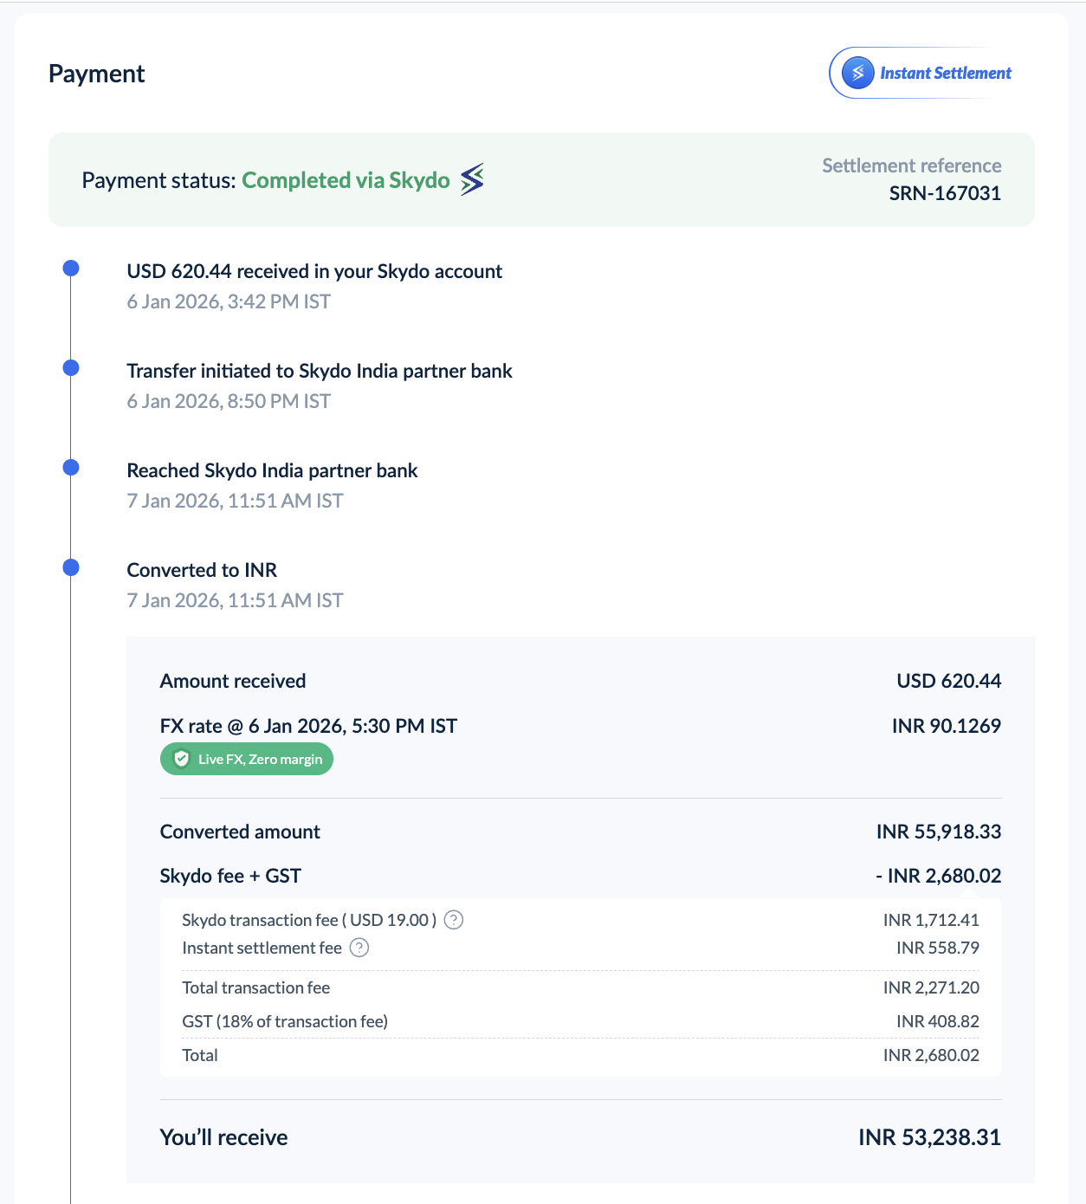This screenshot has height=1204, width=1086.
Task: Click timestamp 6 Jan 2026, 3:42 PM IST
Action: tap(229, 301)
